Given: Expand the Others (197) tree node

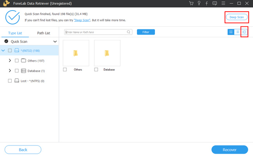Looking at the screenshot, I should pyautogui.click(x=10, y=61).
